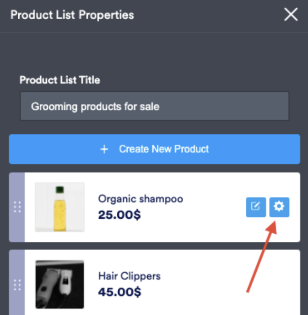308x315 pixels.
Task: Select the Organic shampoo product name
Action: 140,199
